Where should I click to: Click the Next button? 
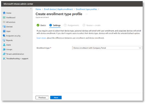pyautogui.click(x=56, y=98)
